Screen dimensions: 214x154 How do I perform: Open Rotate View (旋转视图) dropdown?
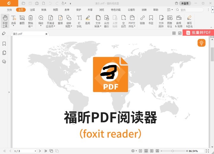coord(71,26)
